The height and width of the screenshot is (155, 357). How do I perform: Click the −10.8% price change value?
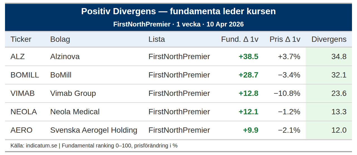pyautogui.click(x=287, y=93)
